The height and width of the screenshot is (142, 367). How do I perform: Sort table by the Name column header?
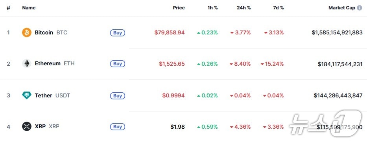[29, 8]
